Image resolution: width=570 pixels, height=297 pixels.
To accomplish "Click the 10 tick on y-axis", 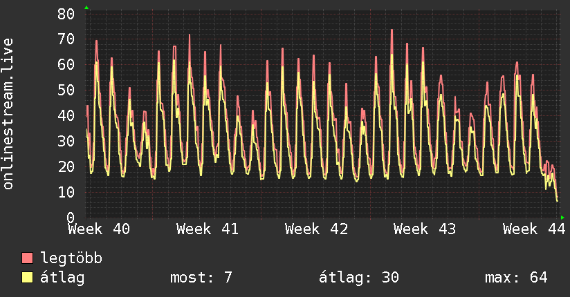I will click(66, 192).
